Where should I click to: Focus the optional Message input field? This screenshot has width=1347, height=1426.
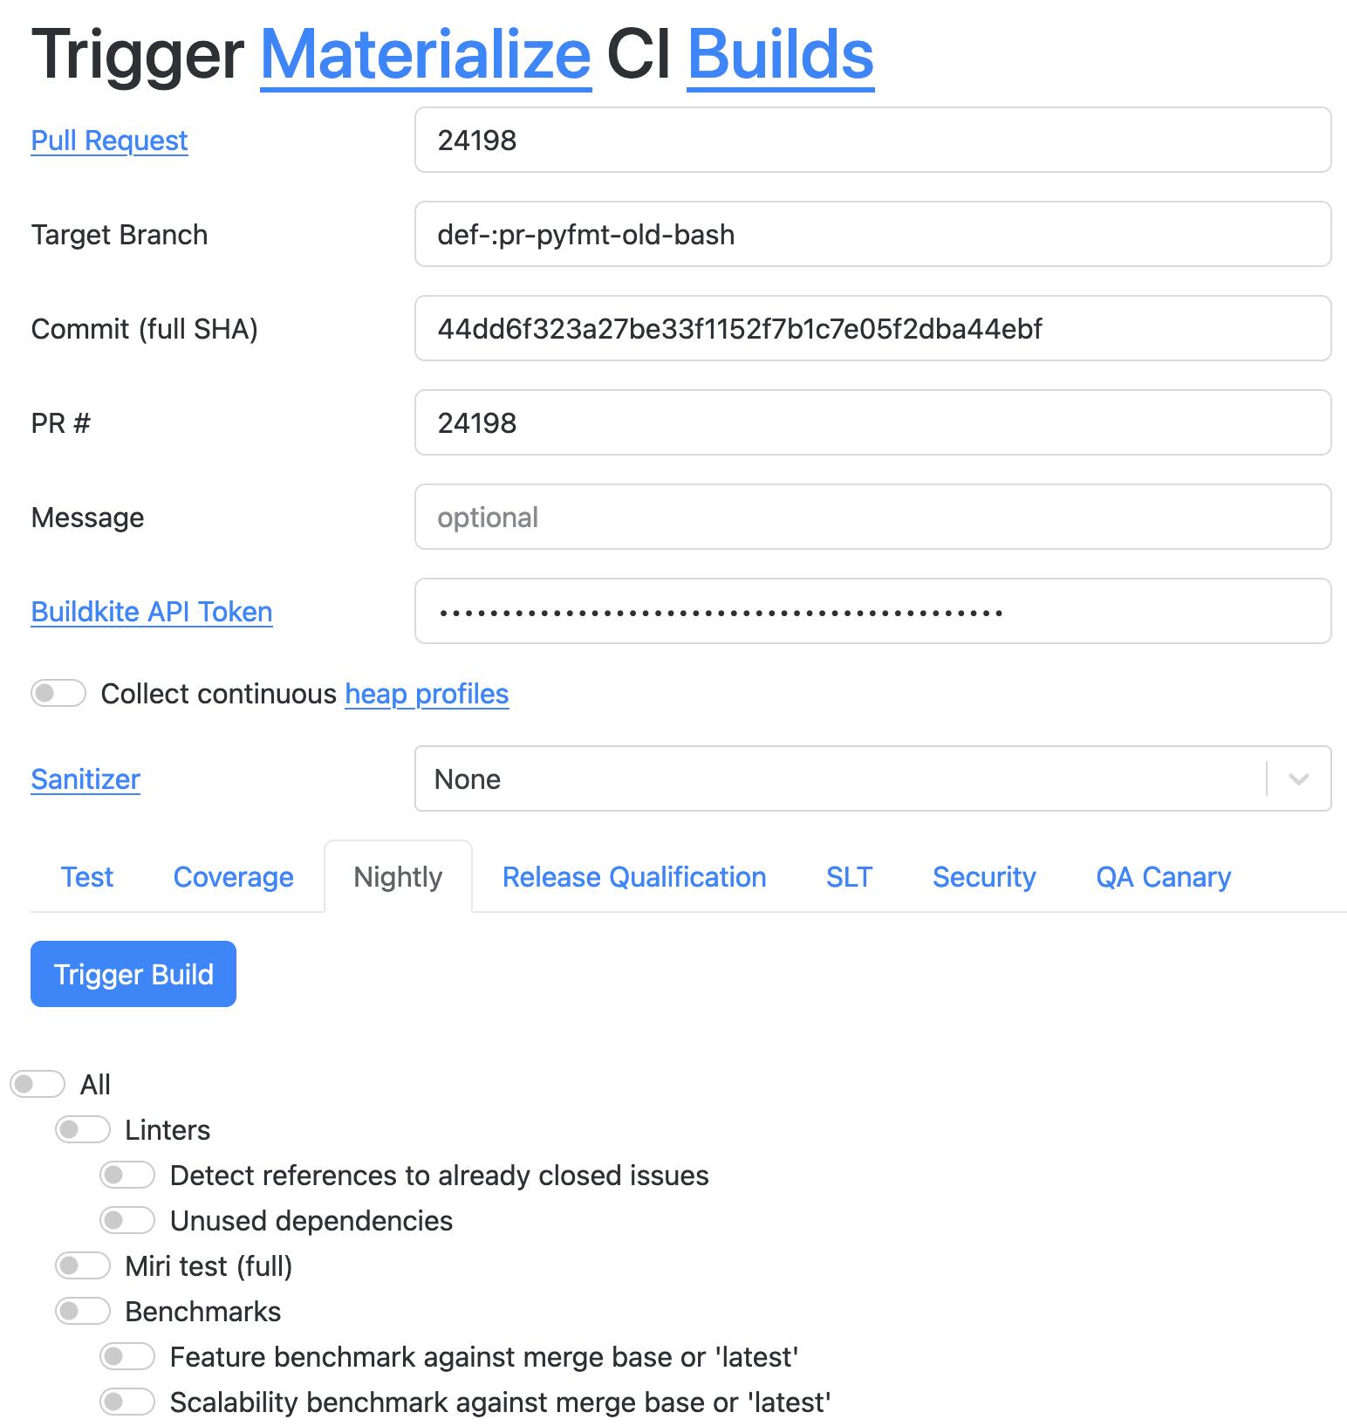click(x=873, y=517)
